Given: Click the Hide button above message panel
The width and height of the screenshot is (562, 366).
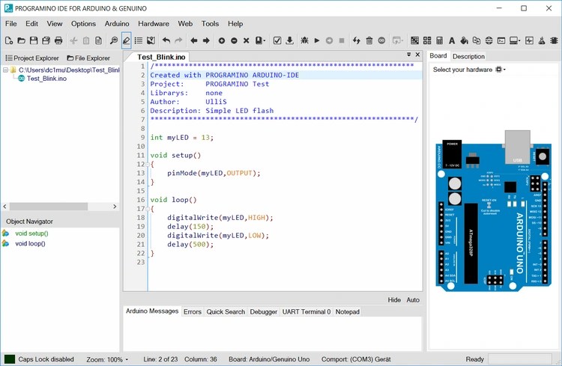Looking at the screenshot, I should [394, 299].
